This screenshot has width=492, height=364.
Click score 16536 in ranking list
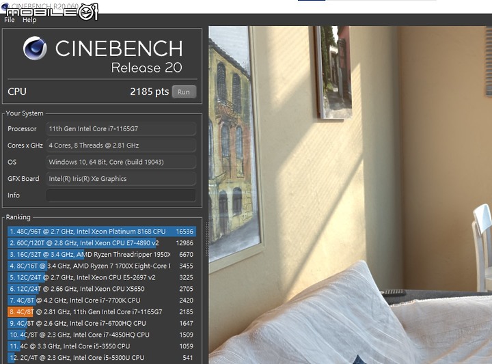(x=184, y=232)
